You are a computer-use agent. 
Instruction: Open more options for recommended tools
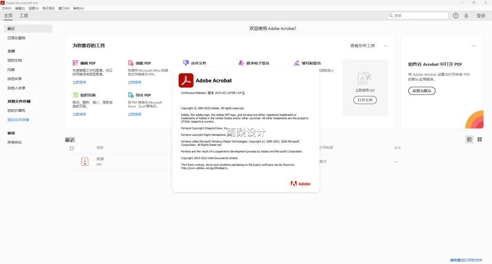tap(385, 46)
